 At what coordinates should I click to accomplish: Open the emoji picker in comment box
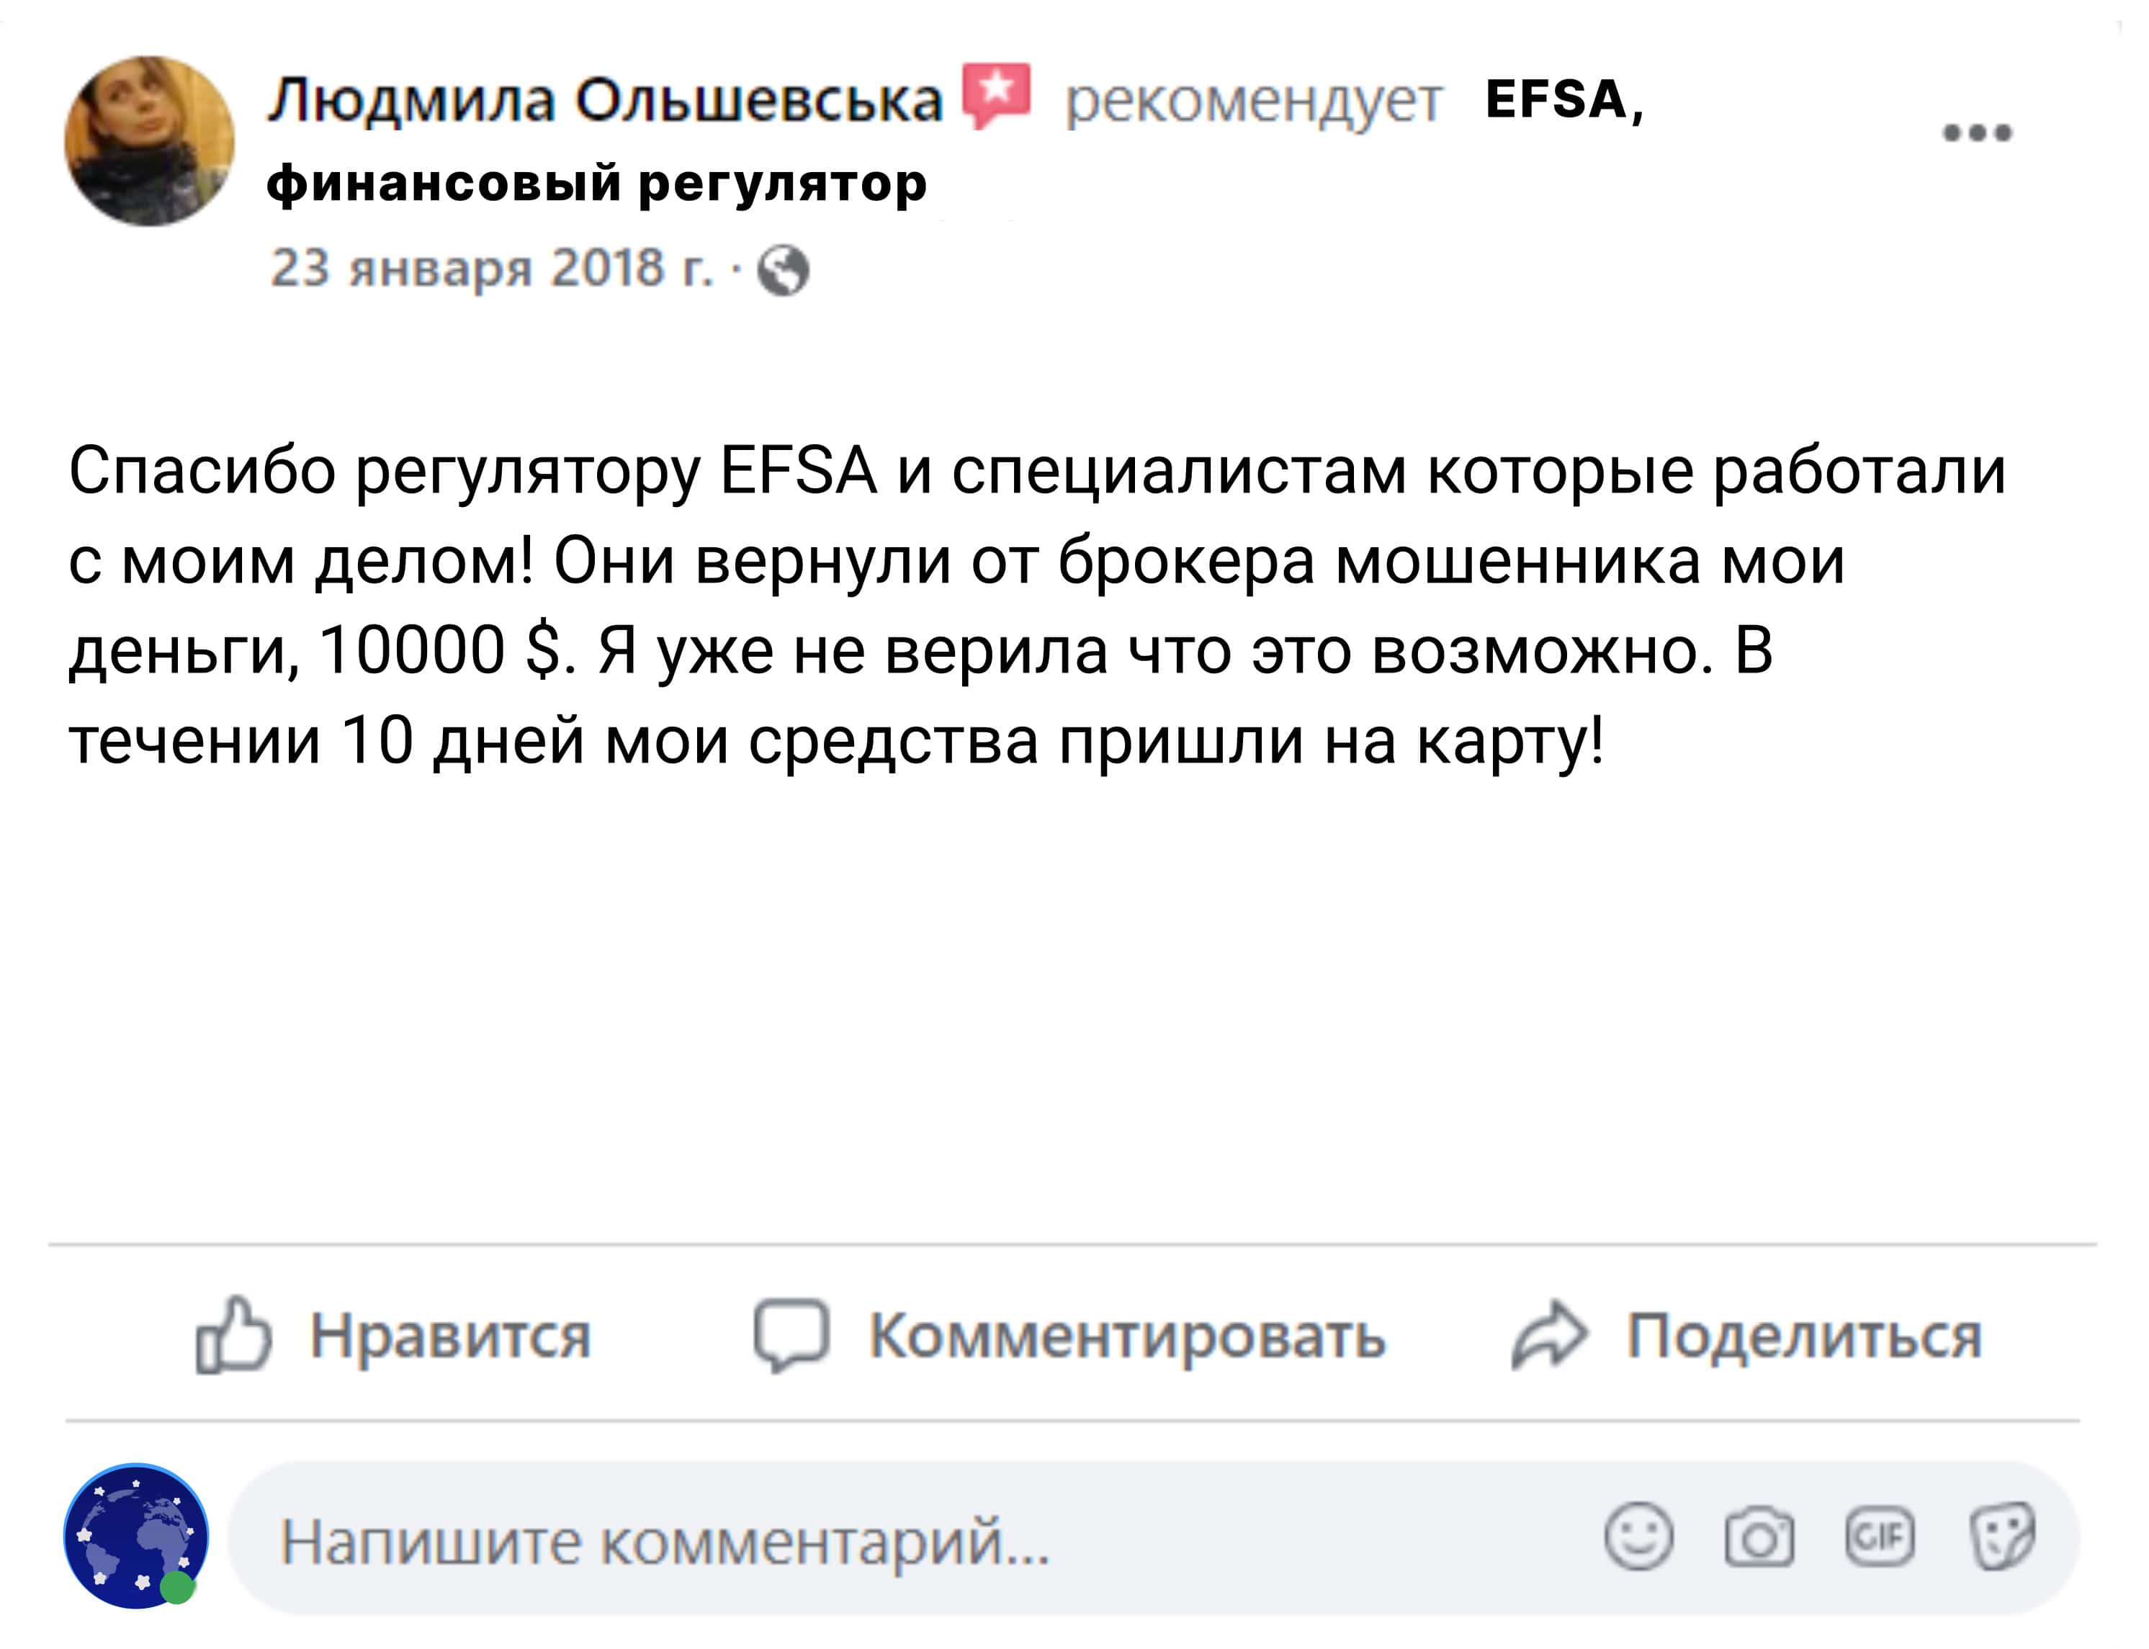coord(1638,1537)
